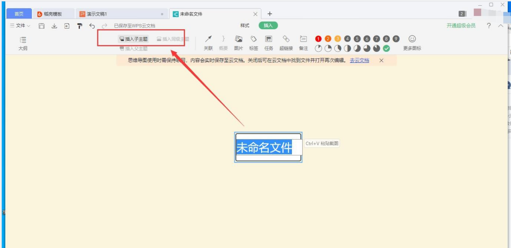Click 已保存至WPS云文档 status text
Viewport: 511px width, 248px height.
coord(134,26)
